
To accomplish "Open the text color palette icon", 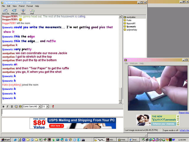I will pyautogui.click(x=16, y=106).
